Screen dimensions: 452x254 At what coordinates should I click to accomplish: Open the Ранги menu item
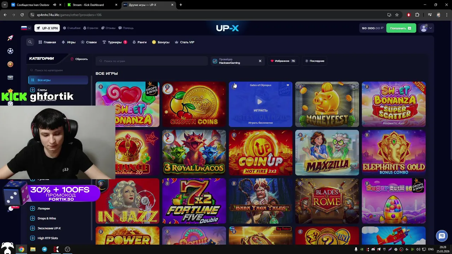pyautogui.click(x=139, y=42)
